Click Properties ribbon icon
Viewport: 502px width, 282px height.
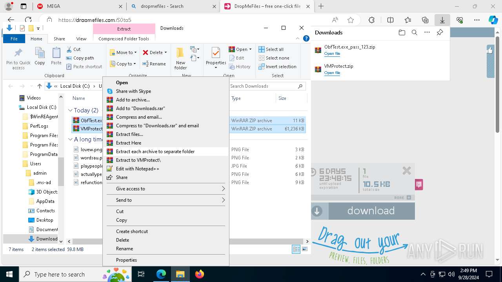[216, 58]
